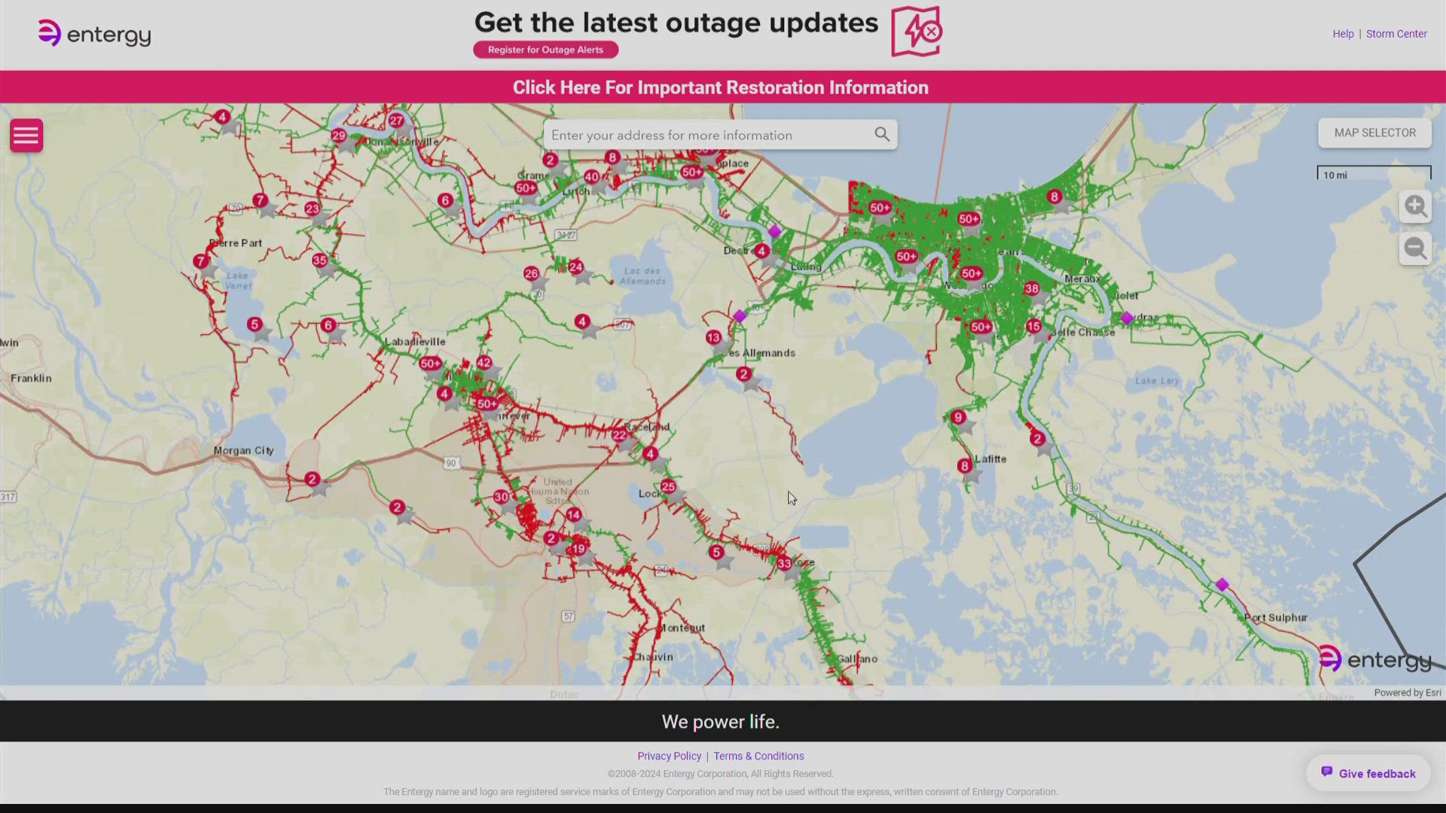Screen dimensions: 1446x813
Task: Expand the 10 mi scale selector dropdown
Action: pos(1374,174)
